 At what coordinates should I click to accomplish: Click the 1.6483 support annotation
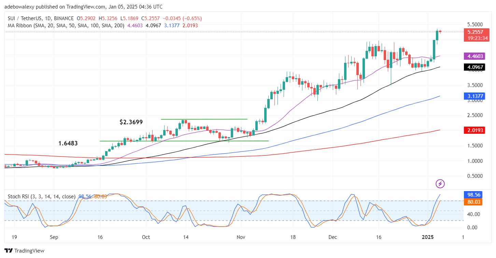pyautogui.click(x=68, y=144)
